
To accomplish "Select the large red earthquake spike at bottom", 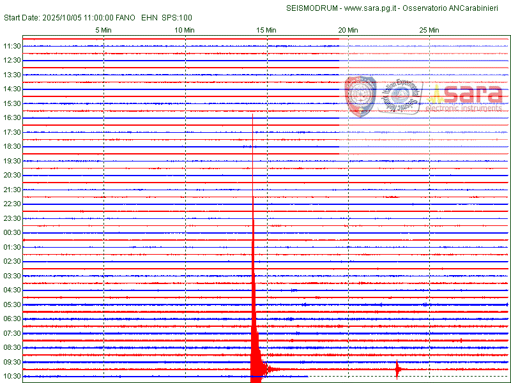I will 256,357.
